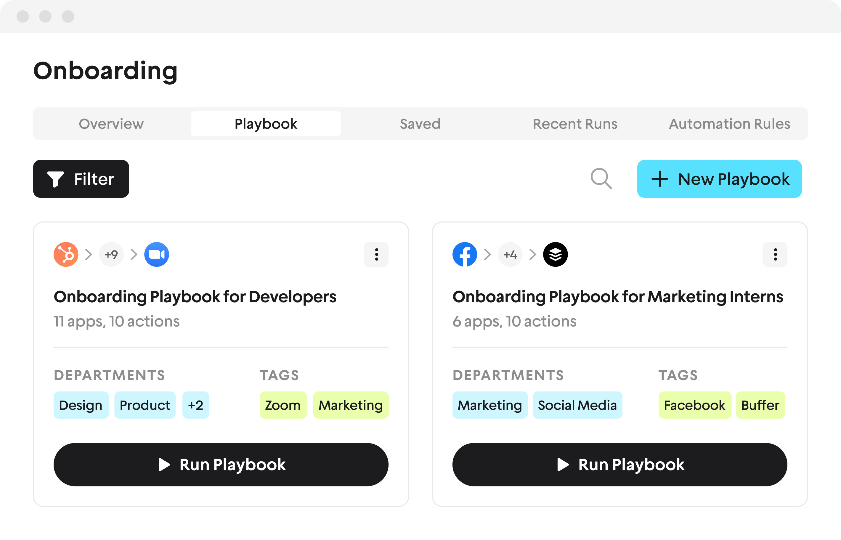Expand the +4 hidden apps badge
The width and height of the screenshot is (841, 540).
click(x=510, y=254)
